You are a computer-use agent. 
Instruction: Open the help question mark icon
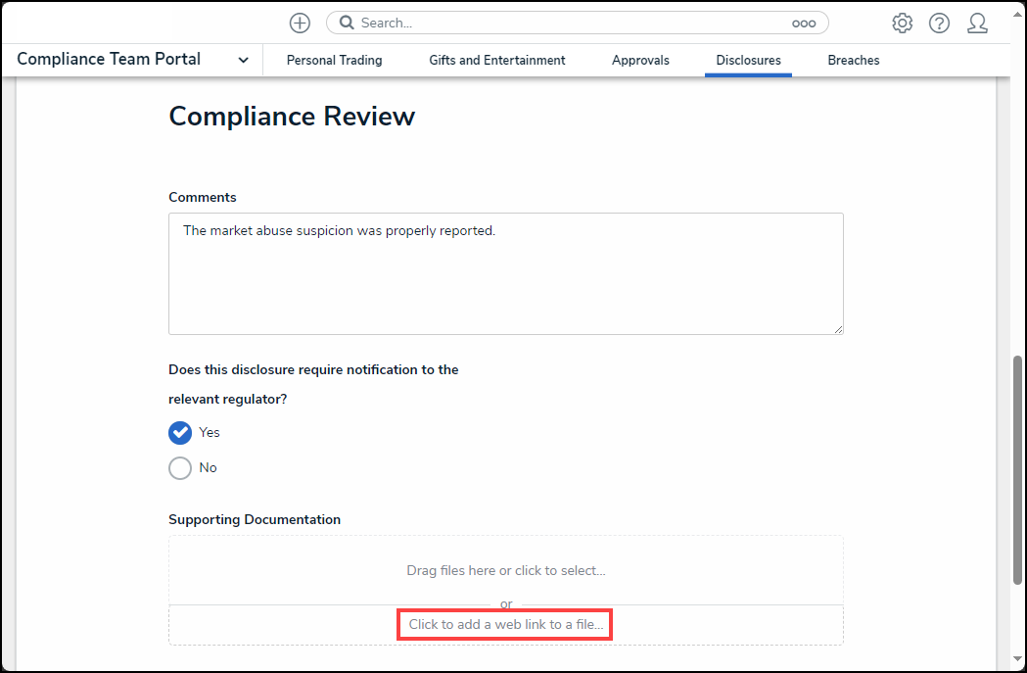pyautogui.click(x=939, y=23)
